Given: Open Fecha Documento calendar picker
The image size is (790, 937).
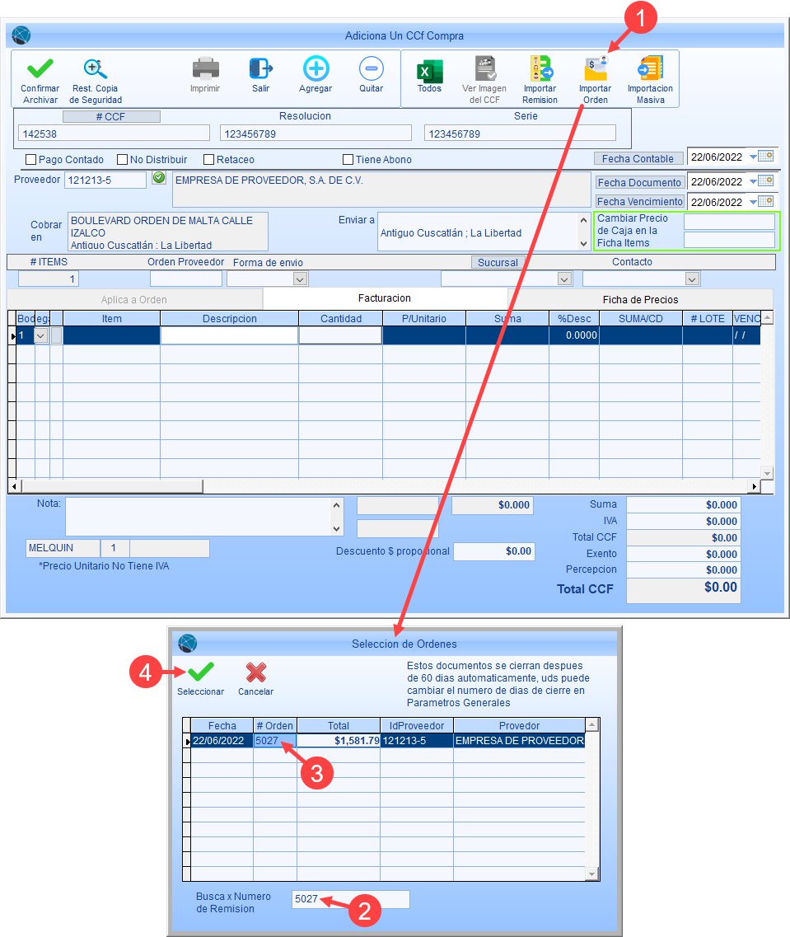Looking at the screenshot, I should tap(766, 181).
